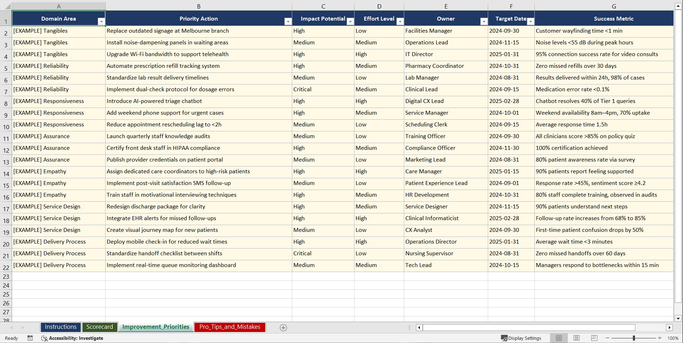Click the Select All corner above row headers
Viewport: 683px width, 343px height.
[6, 6]
